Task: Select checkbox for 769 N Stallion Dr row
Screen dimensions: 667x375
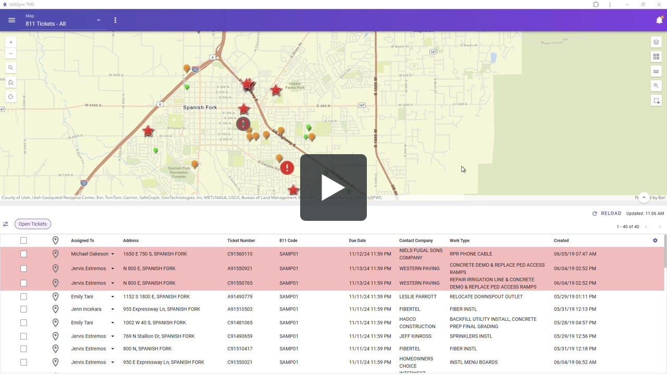Action: (23, 336)
